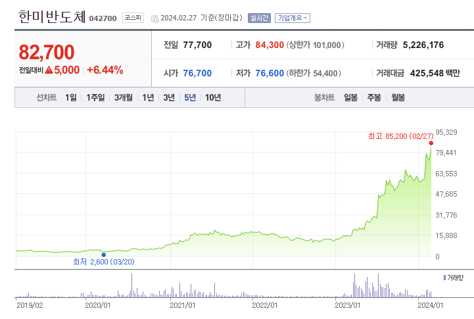474x319 pixels.
Task: Click the purple 거래량 legend swatch
Action: (444, 278)
